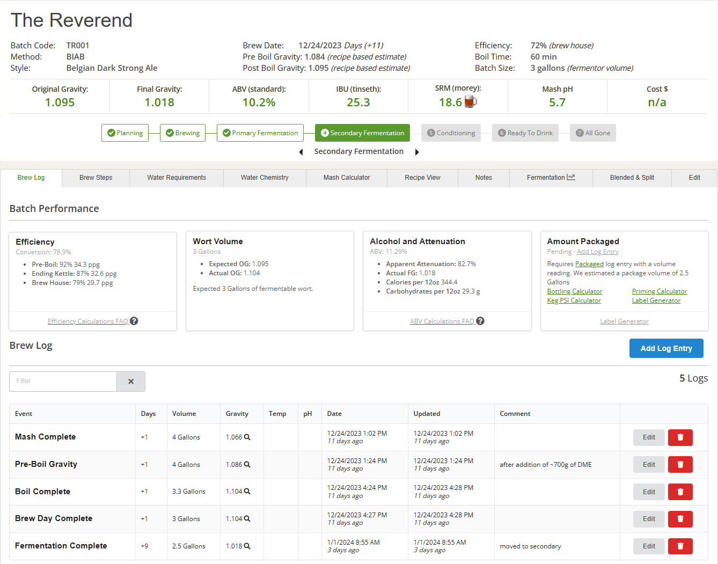Go to previous brew phase arrow
The width and height of the screenshot is (718, 564).
pyautogui.click(x=301, y=152)
